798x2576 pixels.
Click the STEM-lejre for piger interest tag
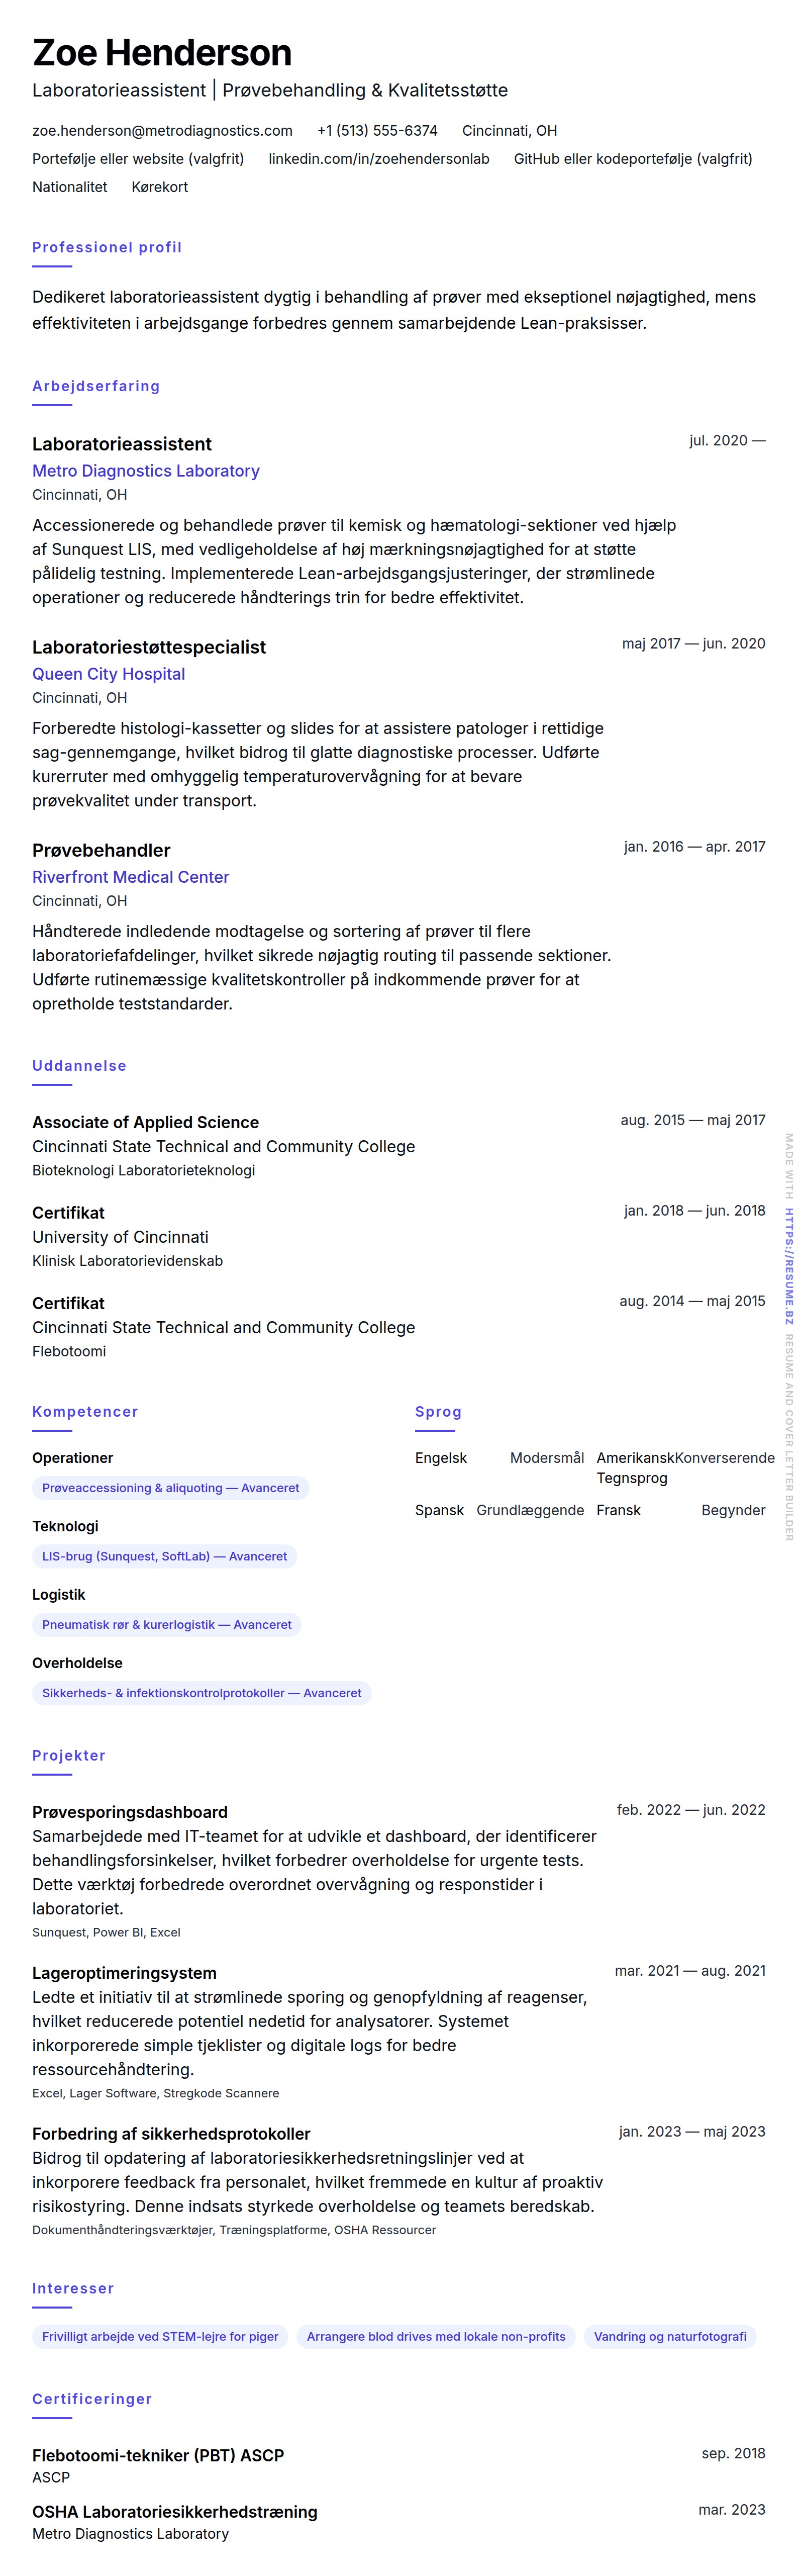pos(160,2337)
